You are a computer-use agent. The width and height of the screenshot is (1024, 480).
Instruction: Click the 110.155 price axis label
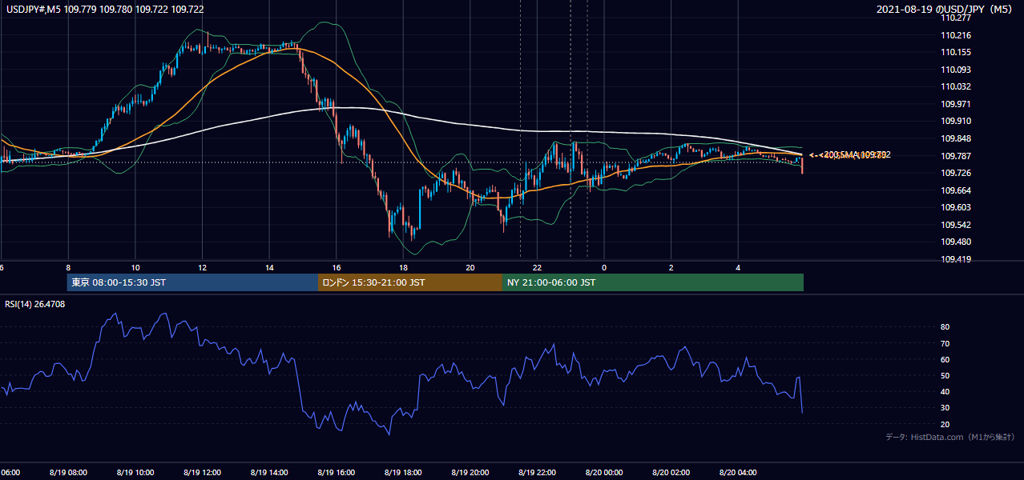point(956,52)
